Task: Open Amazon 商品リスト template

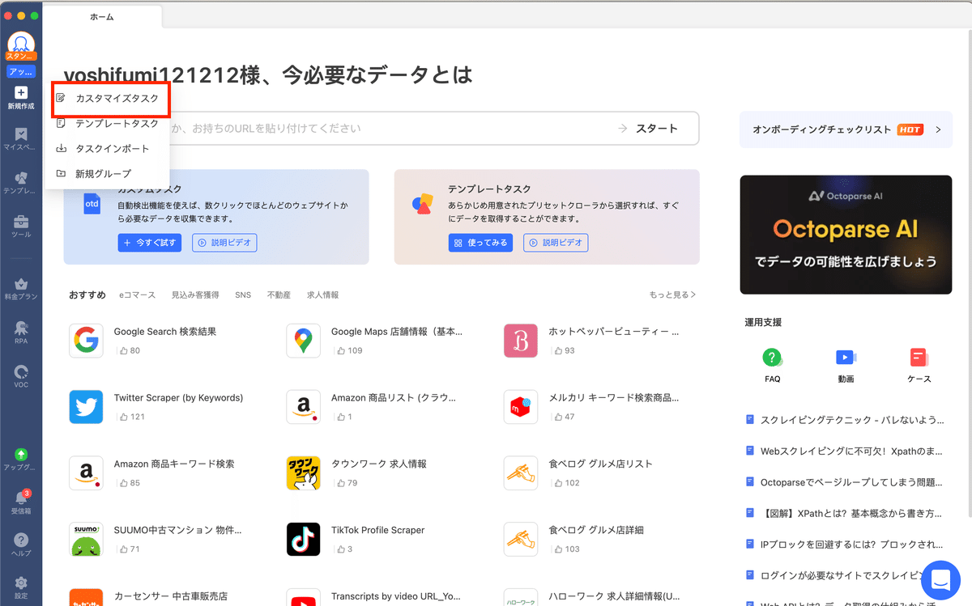Action: point(394,398)
